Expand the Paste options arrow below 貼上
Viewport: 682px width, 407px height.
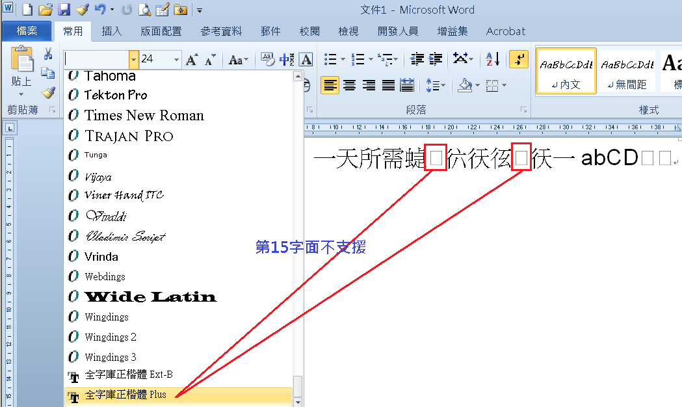21,94
